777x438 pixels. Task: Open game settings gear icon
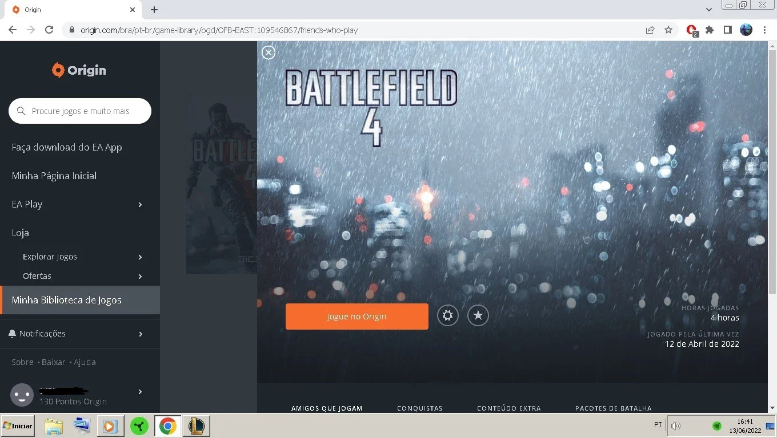tap(448, 315)
